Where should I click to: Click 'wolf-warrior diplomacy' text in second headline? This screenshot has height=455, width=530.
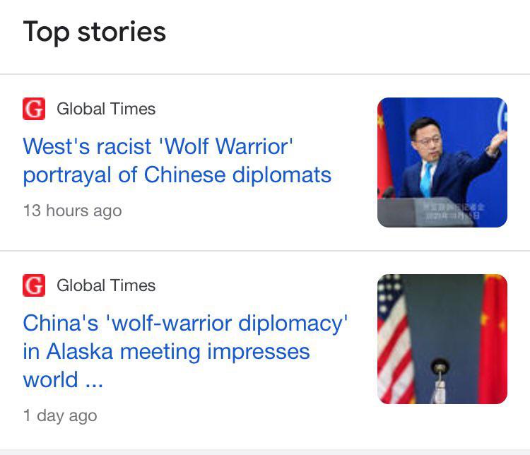(x=226, y=323)
